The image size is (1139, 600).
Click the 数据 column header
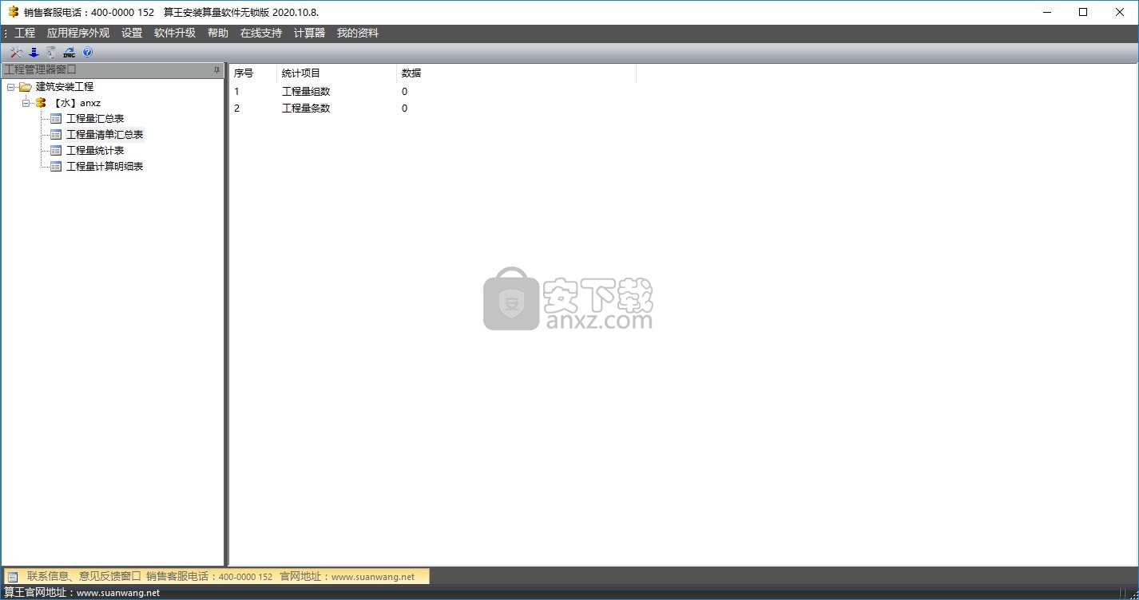[516, 73]
